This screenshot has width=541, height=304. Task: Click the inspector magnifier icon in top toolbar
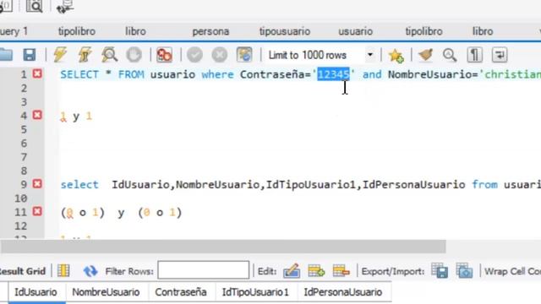[35, 6]
